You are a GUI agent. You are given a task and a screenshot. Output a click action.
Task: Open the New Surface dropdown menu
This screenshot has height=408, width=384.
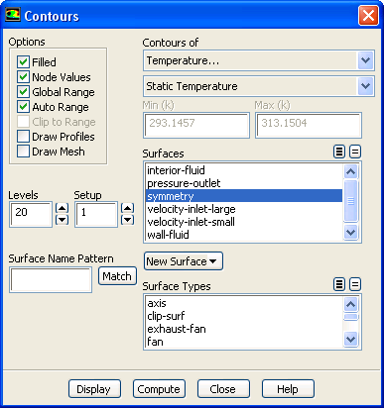click(x=184, y=261)
